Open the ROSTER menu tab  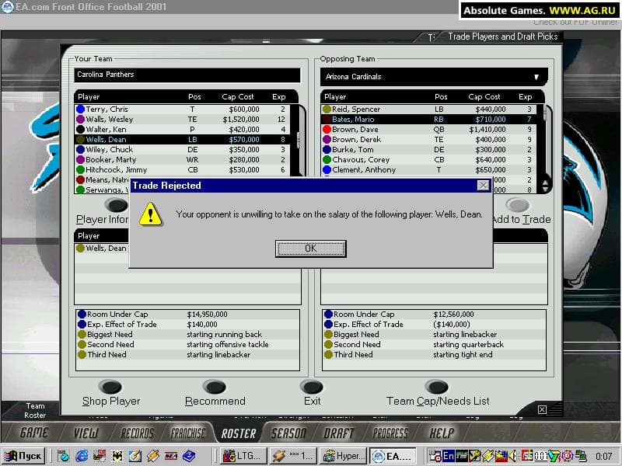click(x=239, y=433)
